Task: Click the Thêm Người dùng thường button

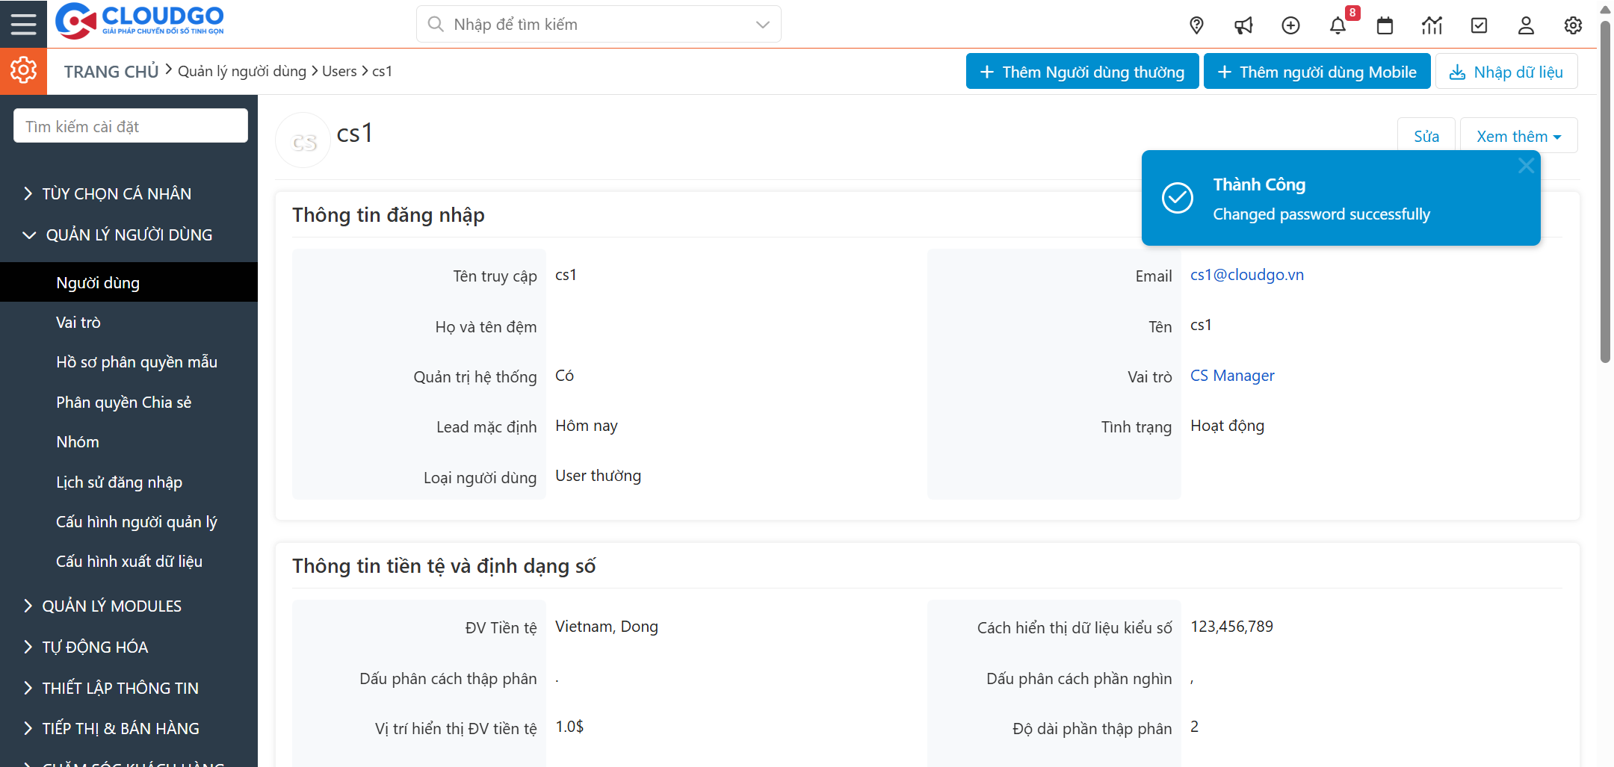Action: click(x=1081, y=71)
